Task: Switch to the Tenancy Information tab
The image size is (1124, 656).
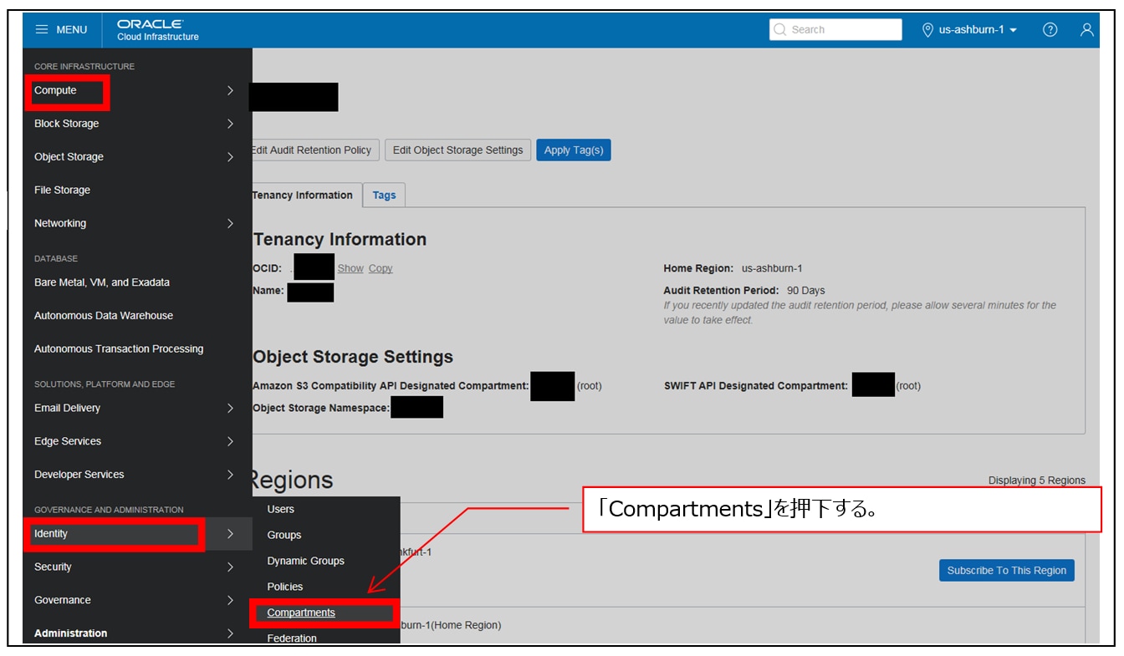Action: pos(306,196)
